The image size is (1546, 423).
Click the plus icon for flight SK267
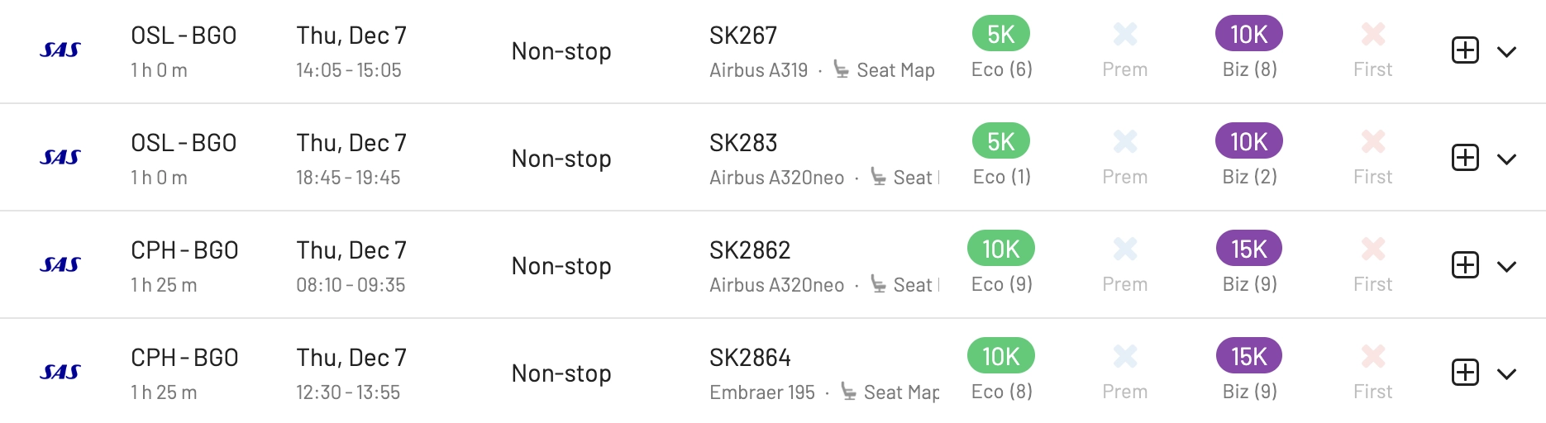1465,50
